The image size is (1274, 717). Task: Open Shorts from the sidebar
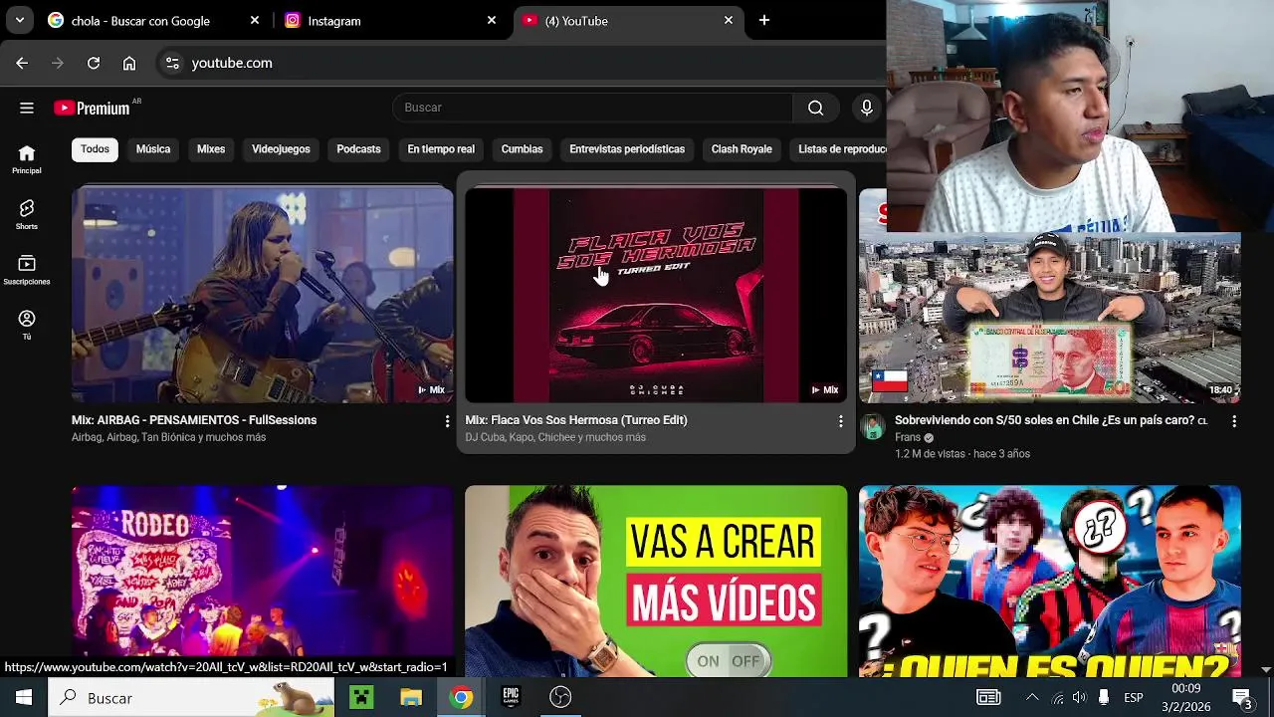tap(27, 214)
